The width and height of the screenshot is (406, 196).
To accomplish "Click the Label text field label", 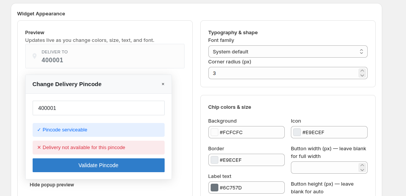I will pos(220,176).
